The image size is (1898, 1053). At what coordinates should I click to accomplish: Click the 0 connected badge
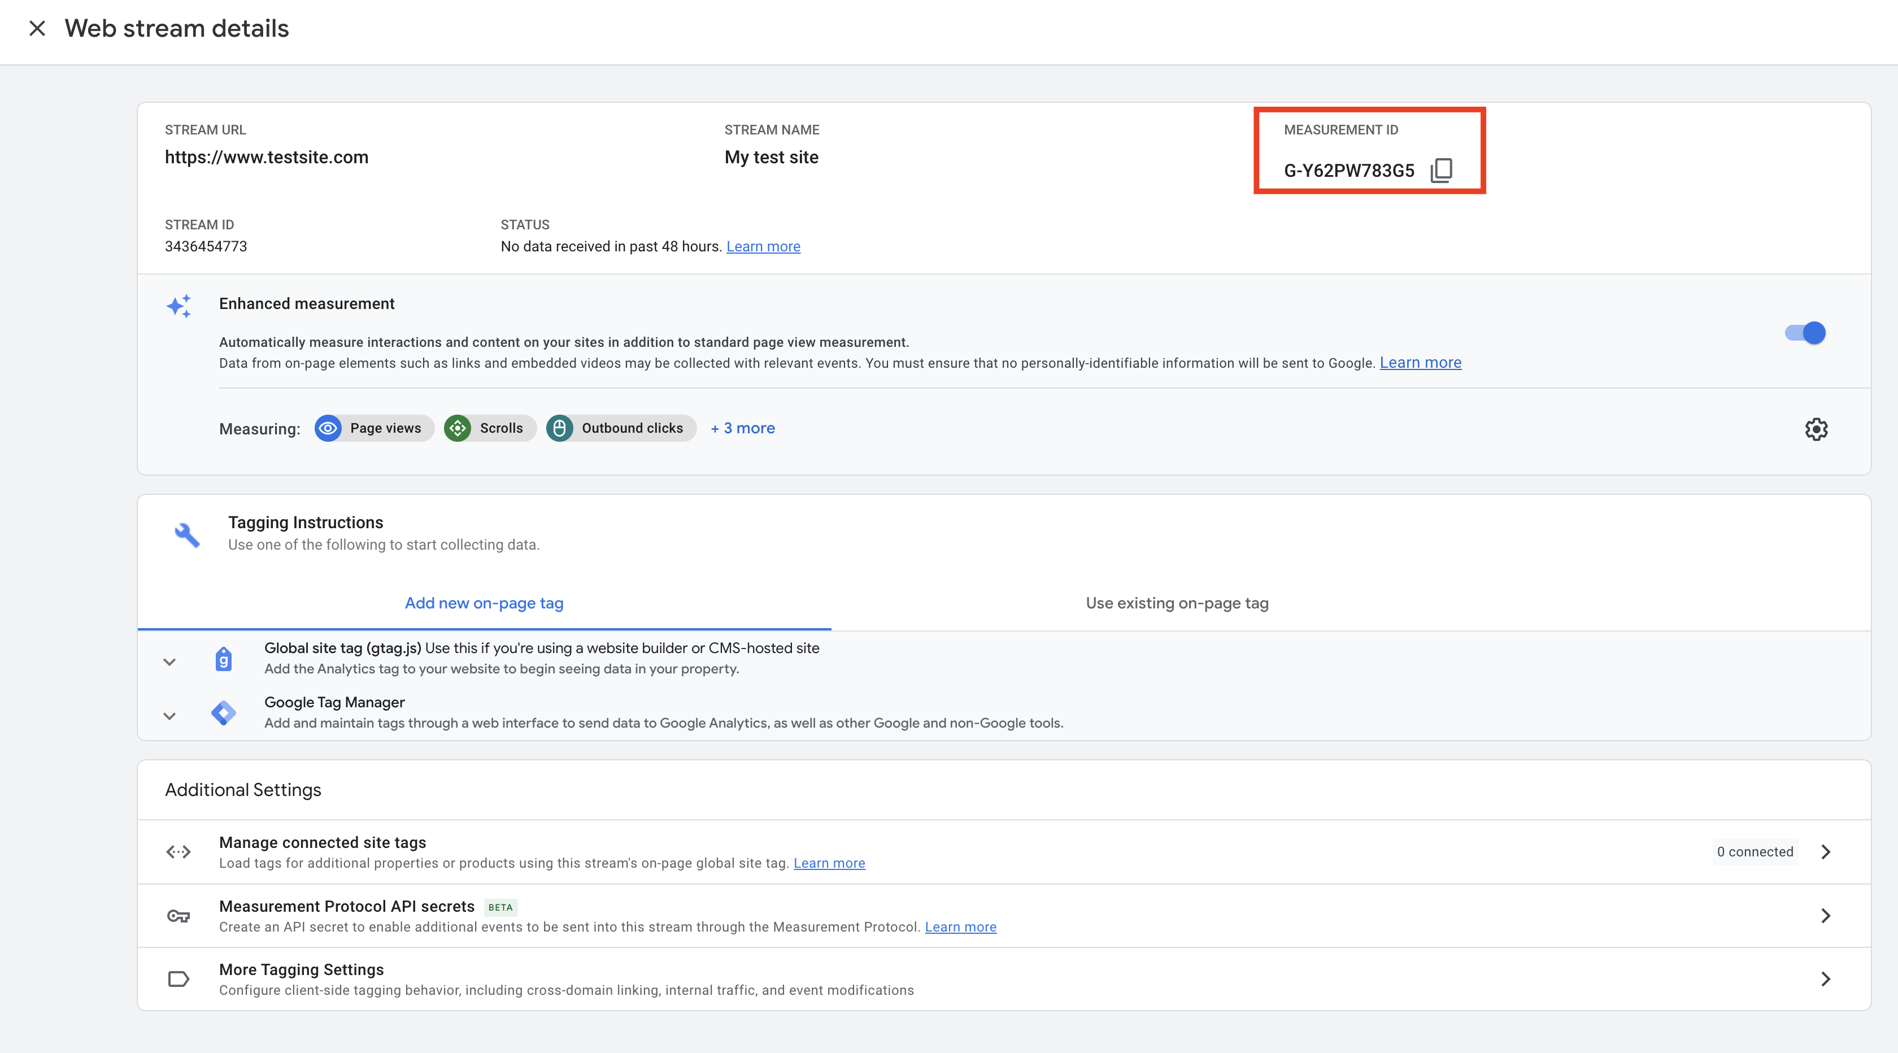(x=1755, y=852)
